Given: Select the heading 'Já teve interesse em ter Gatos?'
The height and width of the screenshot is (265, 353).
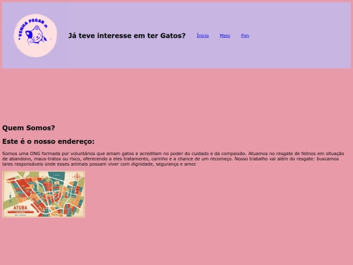Looking at the screenshot, I should point(127,35).
